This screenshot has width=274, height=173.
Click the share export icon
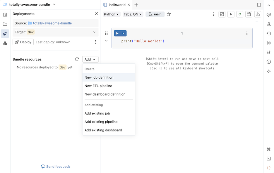click(x=258, y=14)
